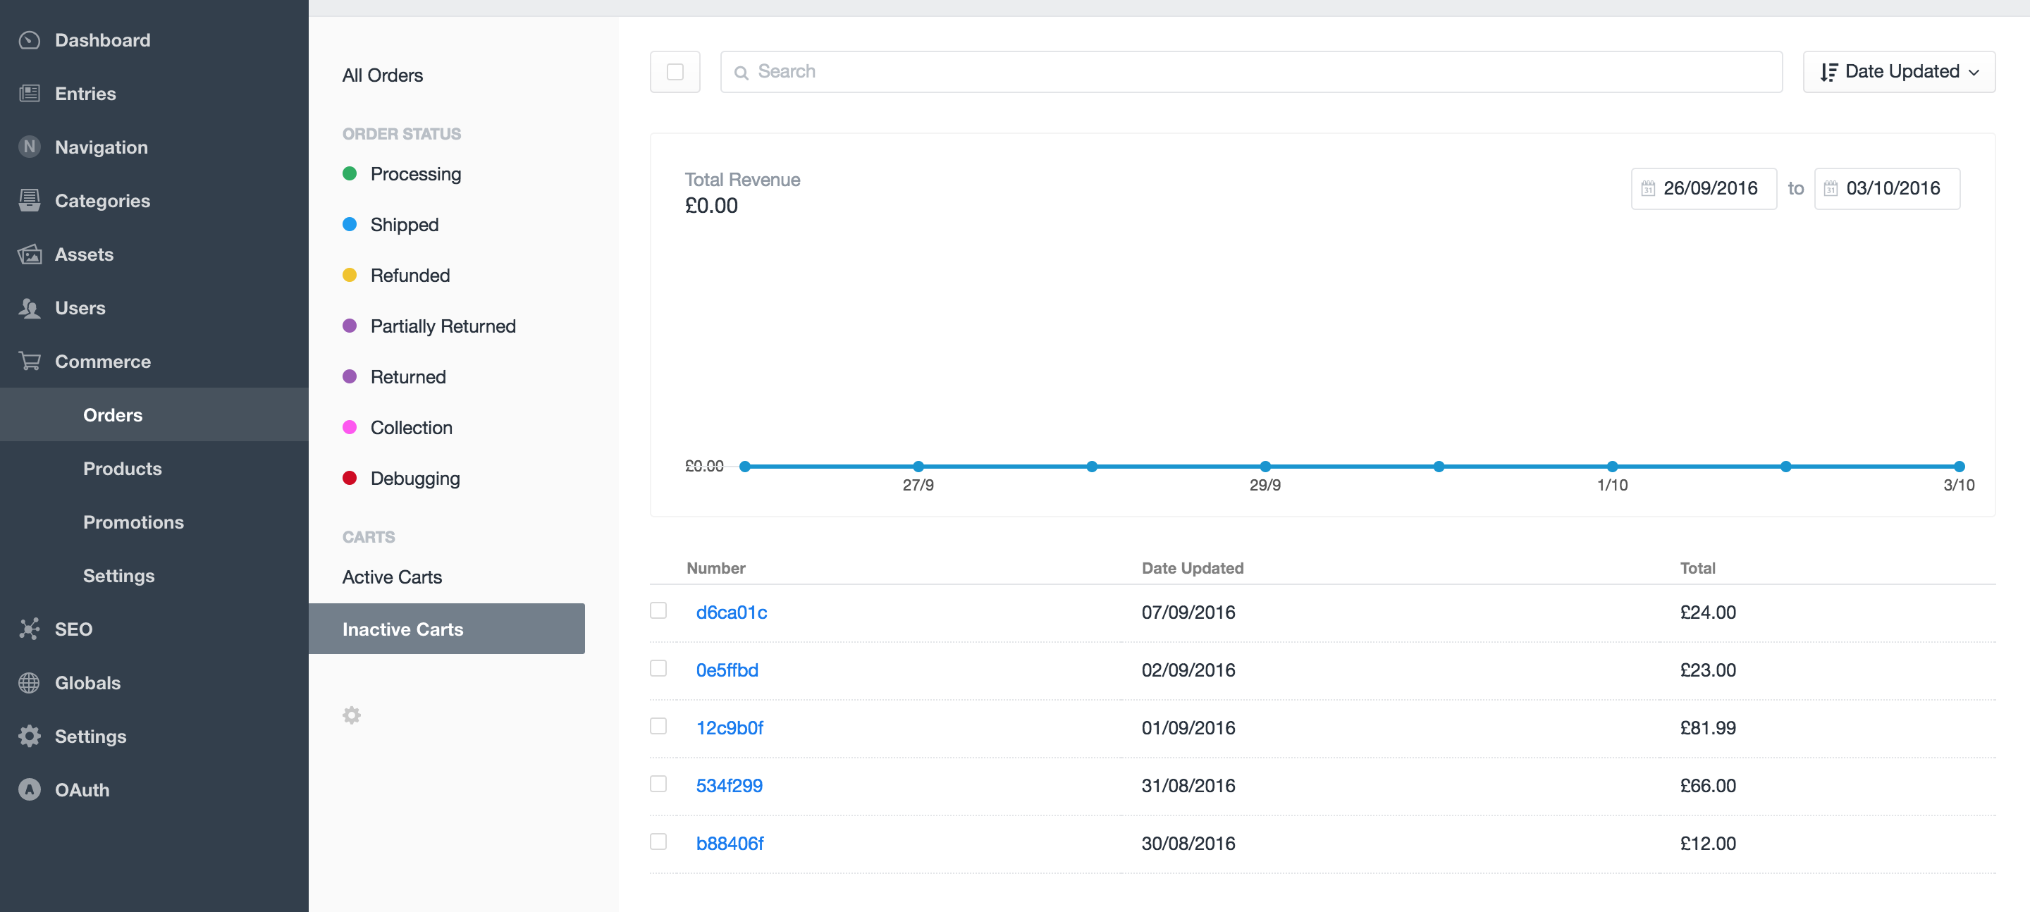Viewport: 2030px width, 912px height.
Task: Check the box for order d6ca01c
Action: tap(658, 610)
